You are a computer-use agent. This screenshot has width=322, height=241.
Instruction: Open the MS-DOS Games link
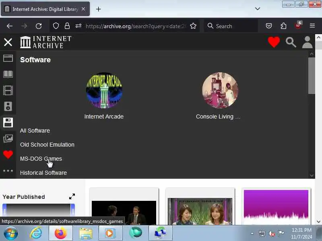41,159
